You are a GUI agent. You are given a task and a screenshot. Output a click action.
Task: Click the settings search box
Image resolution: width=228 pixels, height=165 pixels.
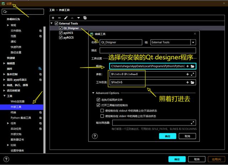[x=23, y=12]
